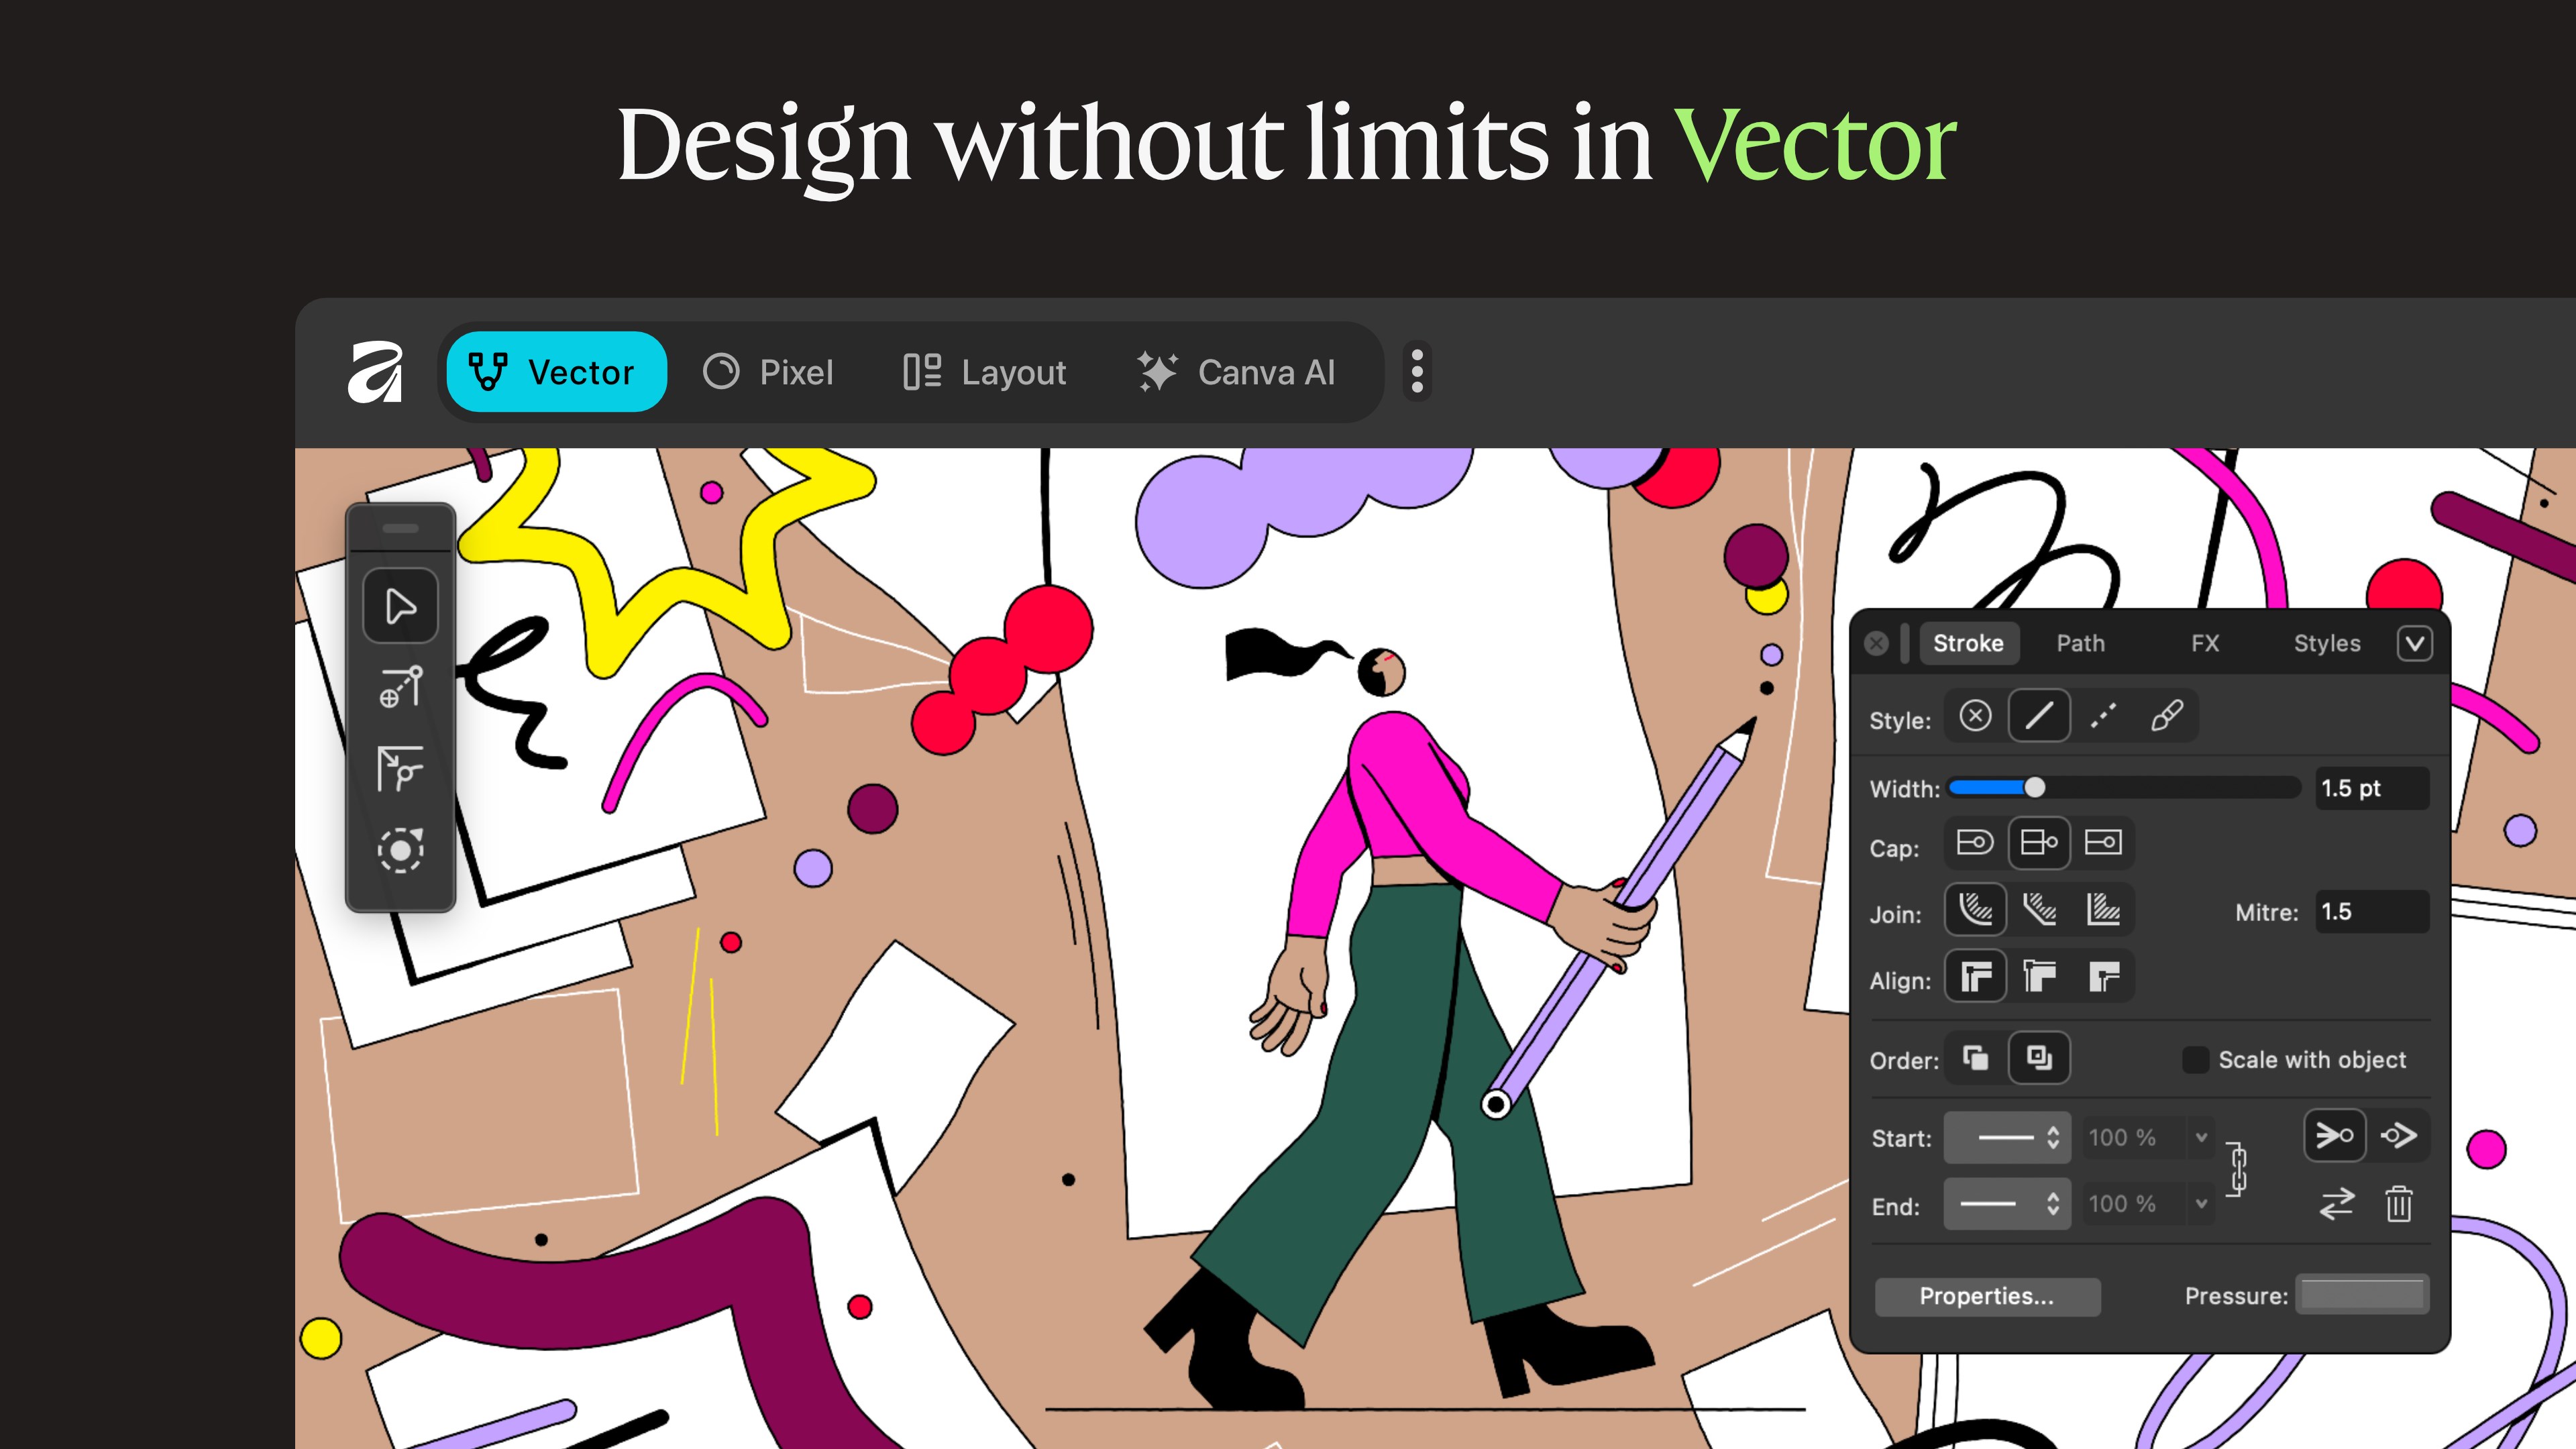Click the Affinity logo icon

pos(376,372)
